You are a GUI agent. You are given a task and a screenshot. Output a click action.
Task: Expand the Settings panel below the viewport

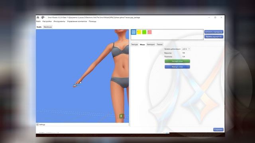click(37, 124)
